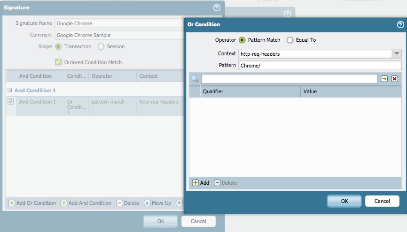Viewport: 407px width, 232px height.
Task: Click Add Or Condition
Action: point(32,203)
